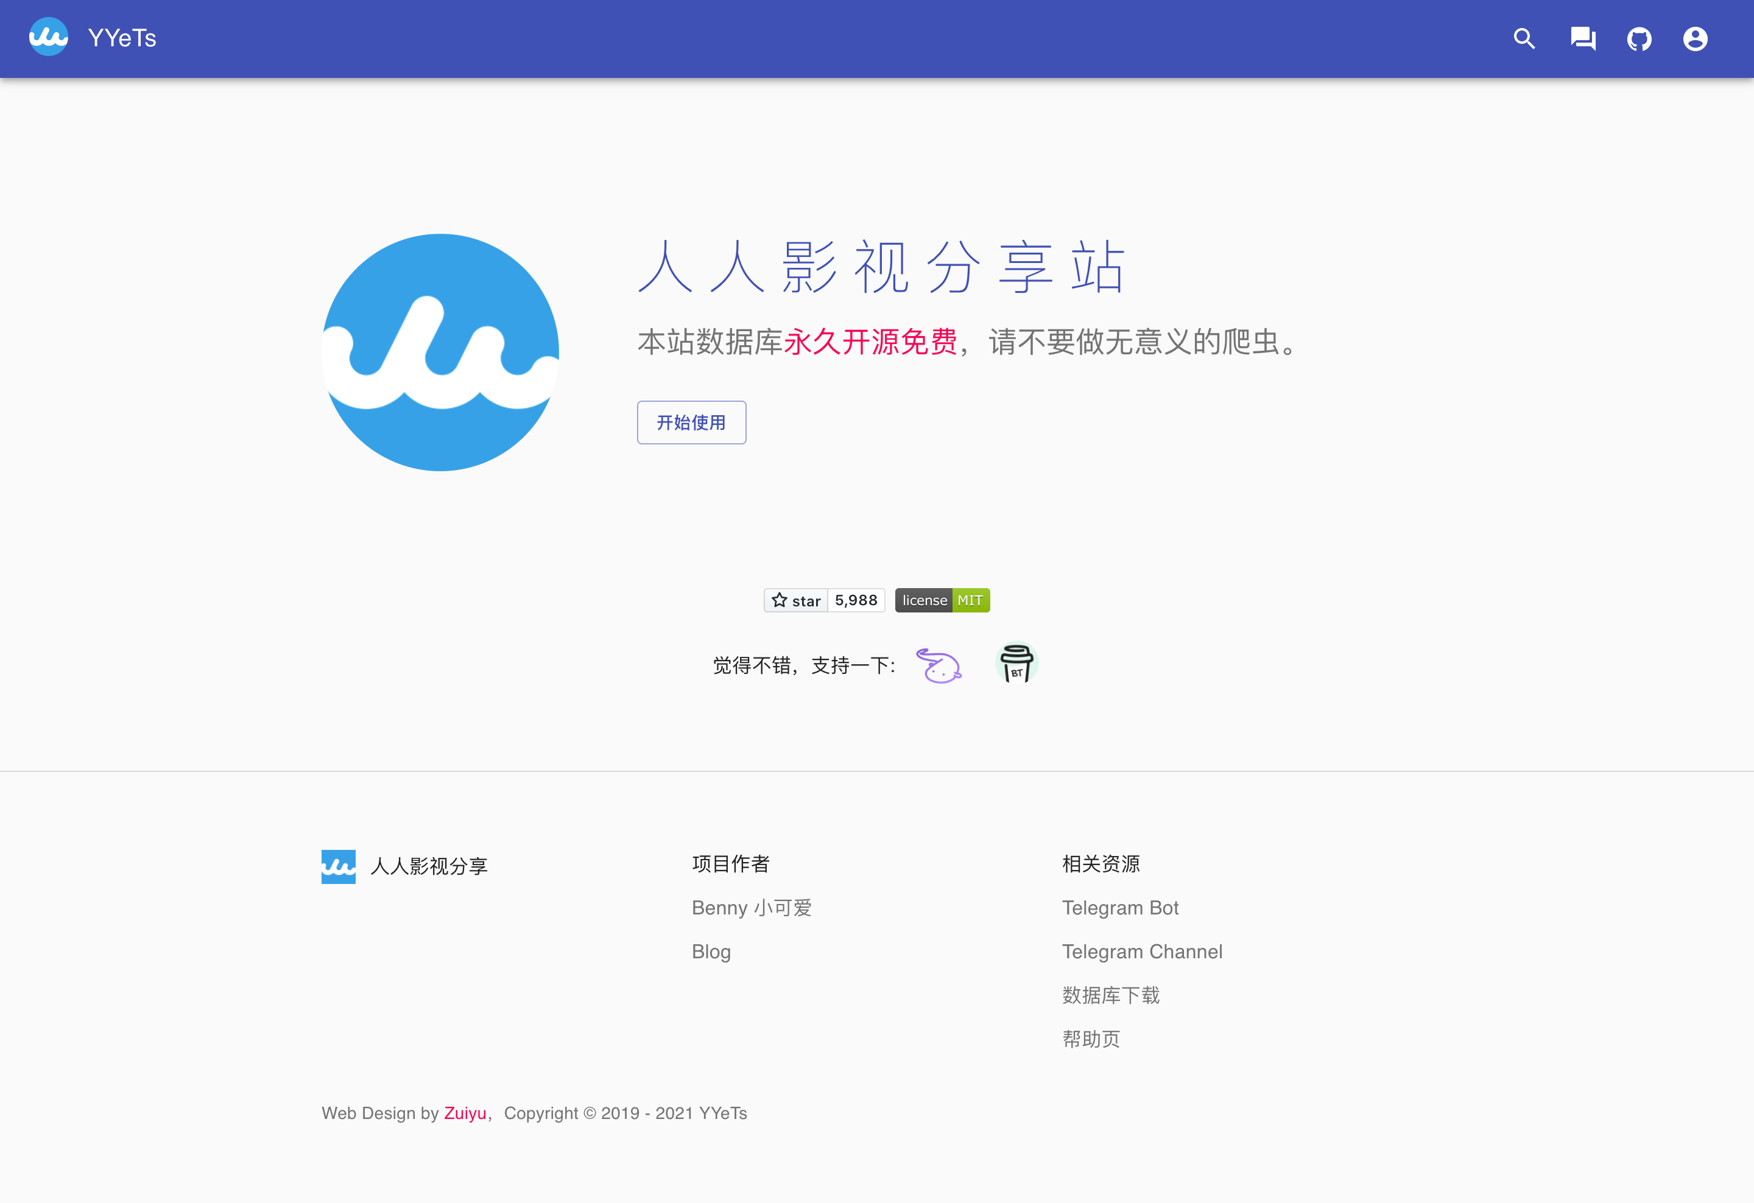
Task: Click the user account profile icon
Action: coord(1694,38)
